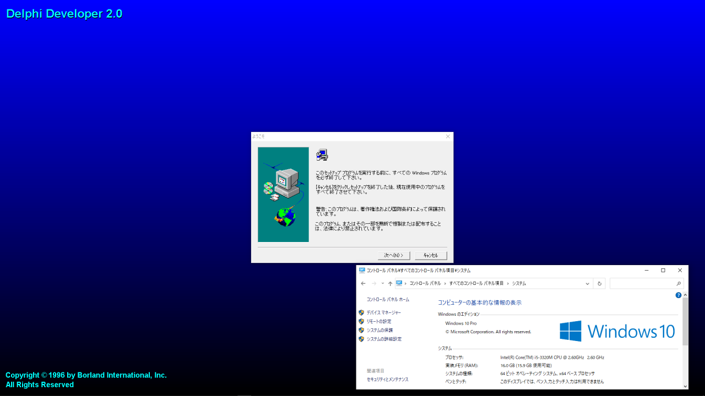Click the computer and globe illustration in setup dialog
Screen dimensions: 705x396
click(x=283, y=194)
